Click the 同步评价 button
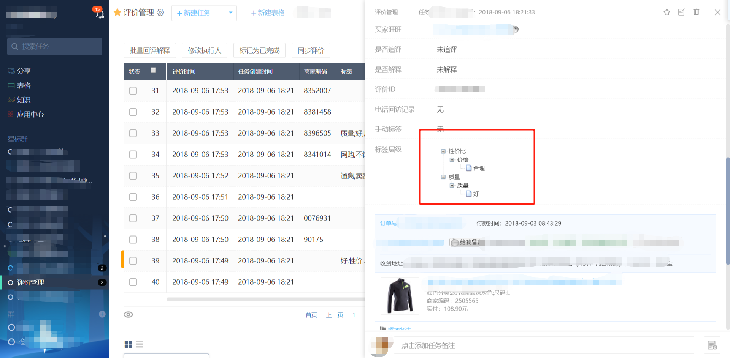This screenshot has width=730, height=358. (311, 50)
